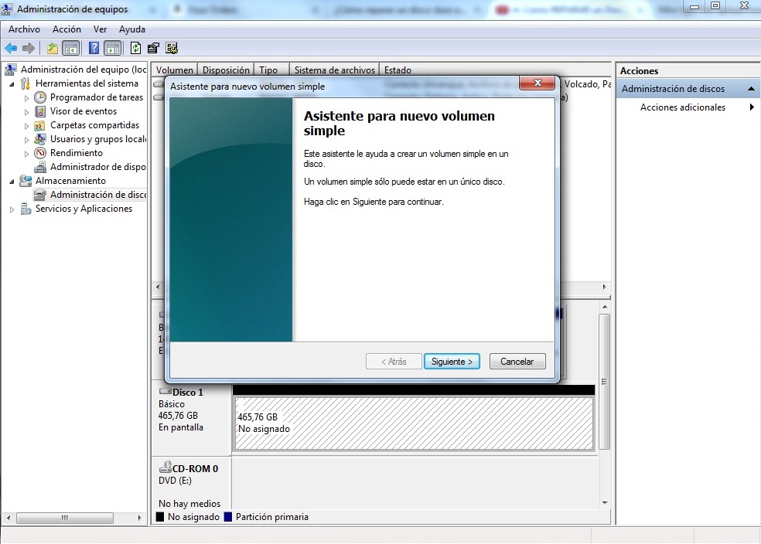Click the Rescan disks toolbar icon

153,48
